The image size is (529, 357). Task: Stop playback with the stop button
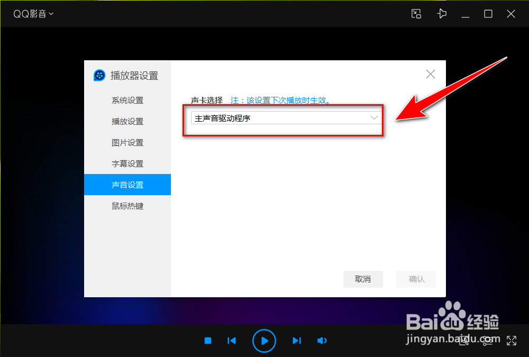208,341
